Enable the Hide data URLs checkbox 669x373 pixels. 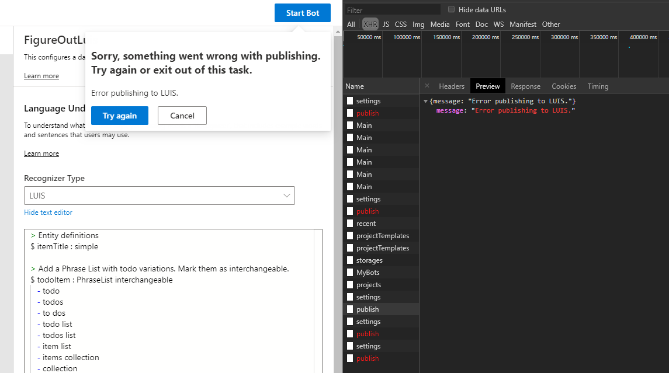point(450,9)
